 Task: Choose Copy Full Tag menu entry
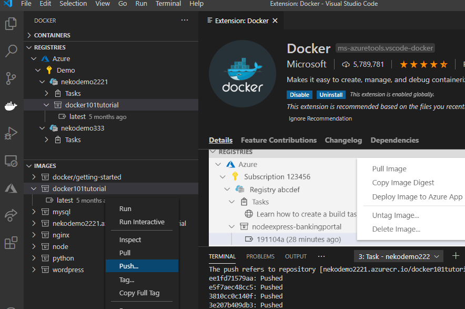point(142,293)
